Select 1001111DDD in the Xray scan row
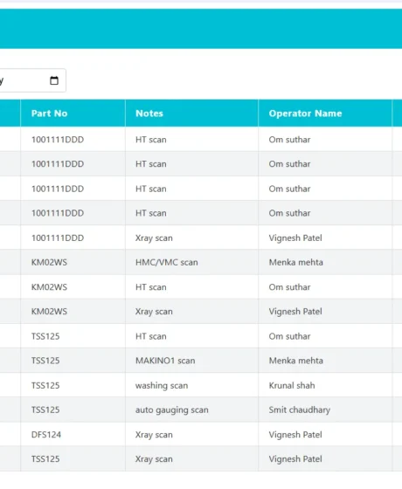The height and width of the screenshot is (489, 402). coord(58,238)
